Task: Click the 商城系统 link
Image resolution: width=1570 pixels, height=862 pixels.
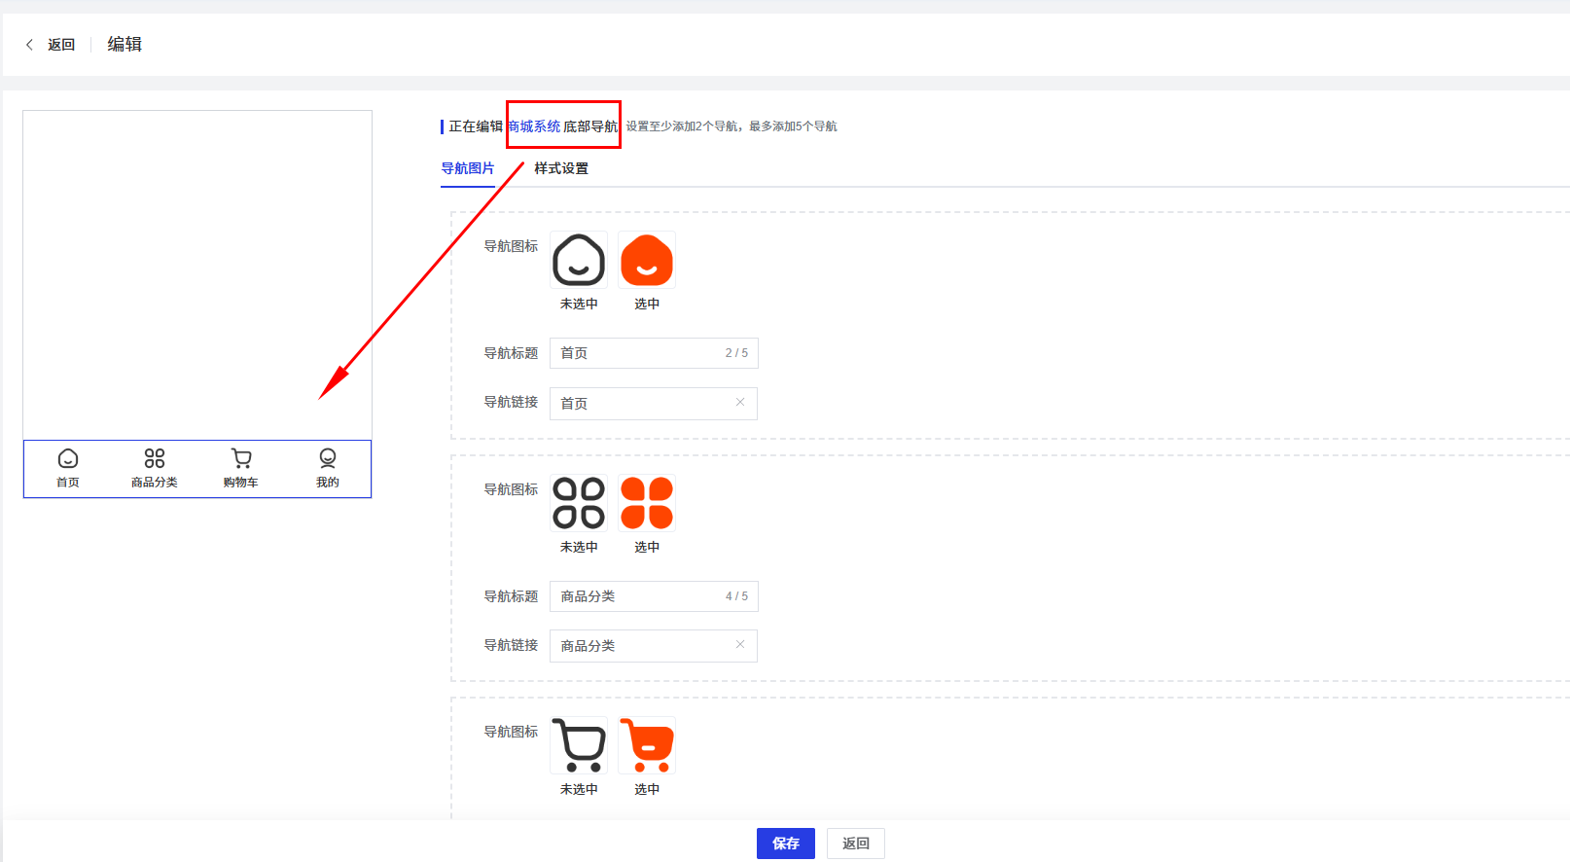Action: [534, 126]
